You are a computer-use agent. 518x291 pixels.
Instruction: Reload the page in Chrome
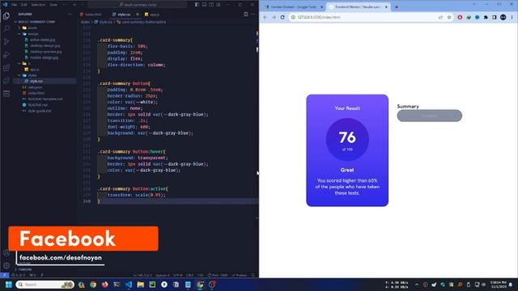pos(282,17)
